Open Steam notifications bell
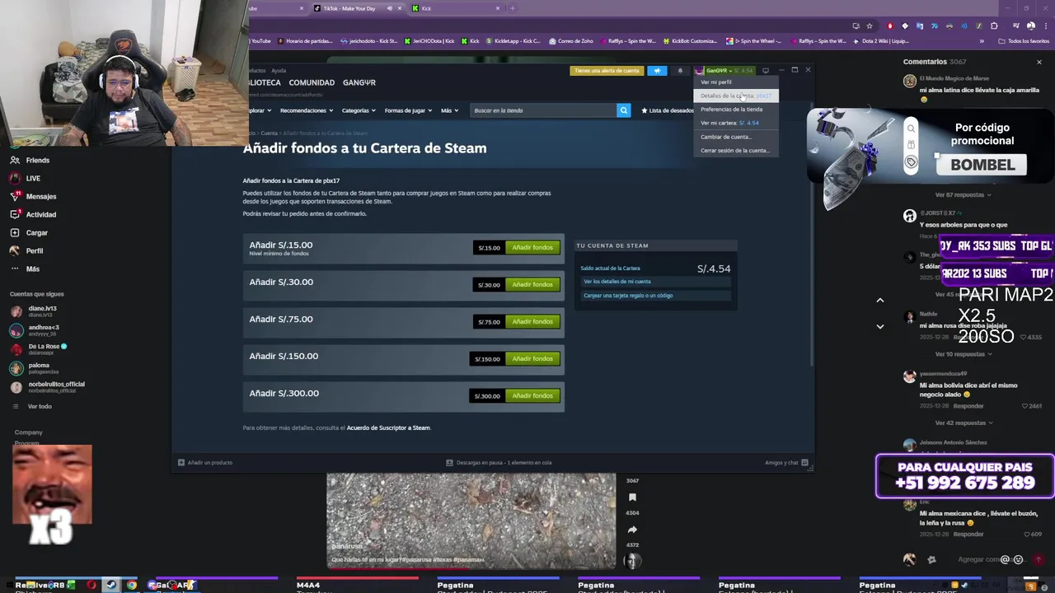The image size is (1055, 593). click(x=680, y=71)
